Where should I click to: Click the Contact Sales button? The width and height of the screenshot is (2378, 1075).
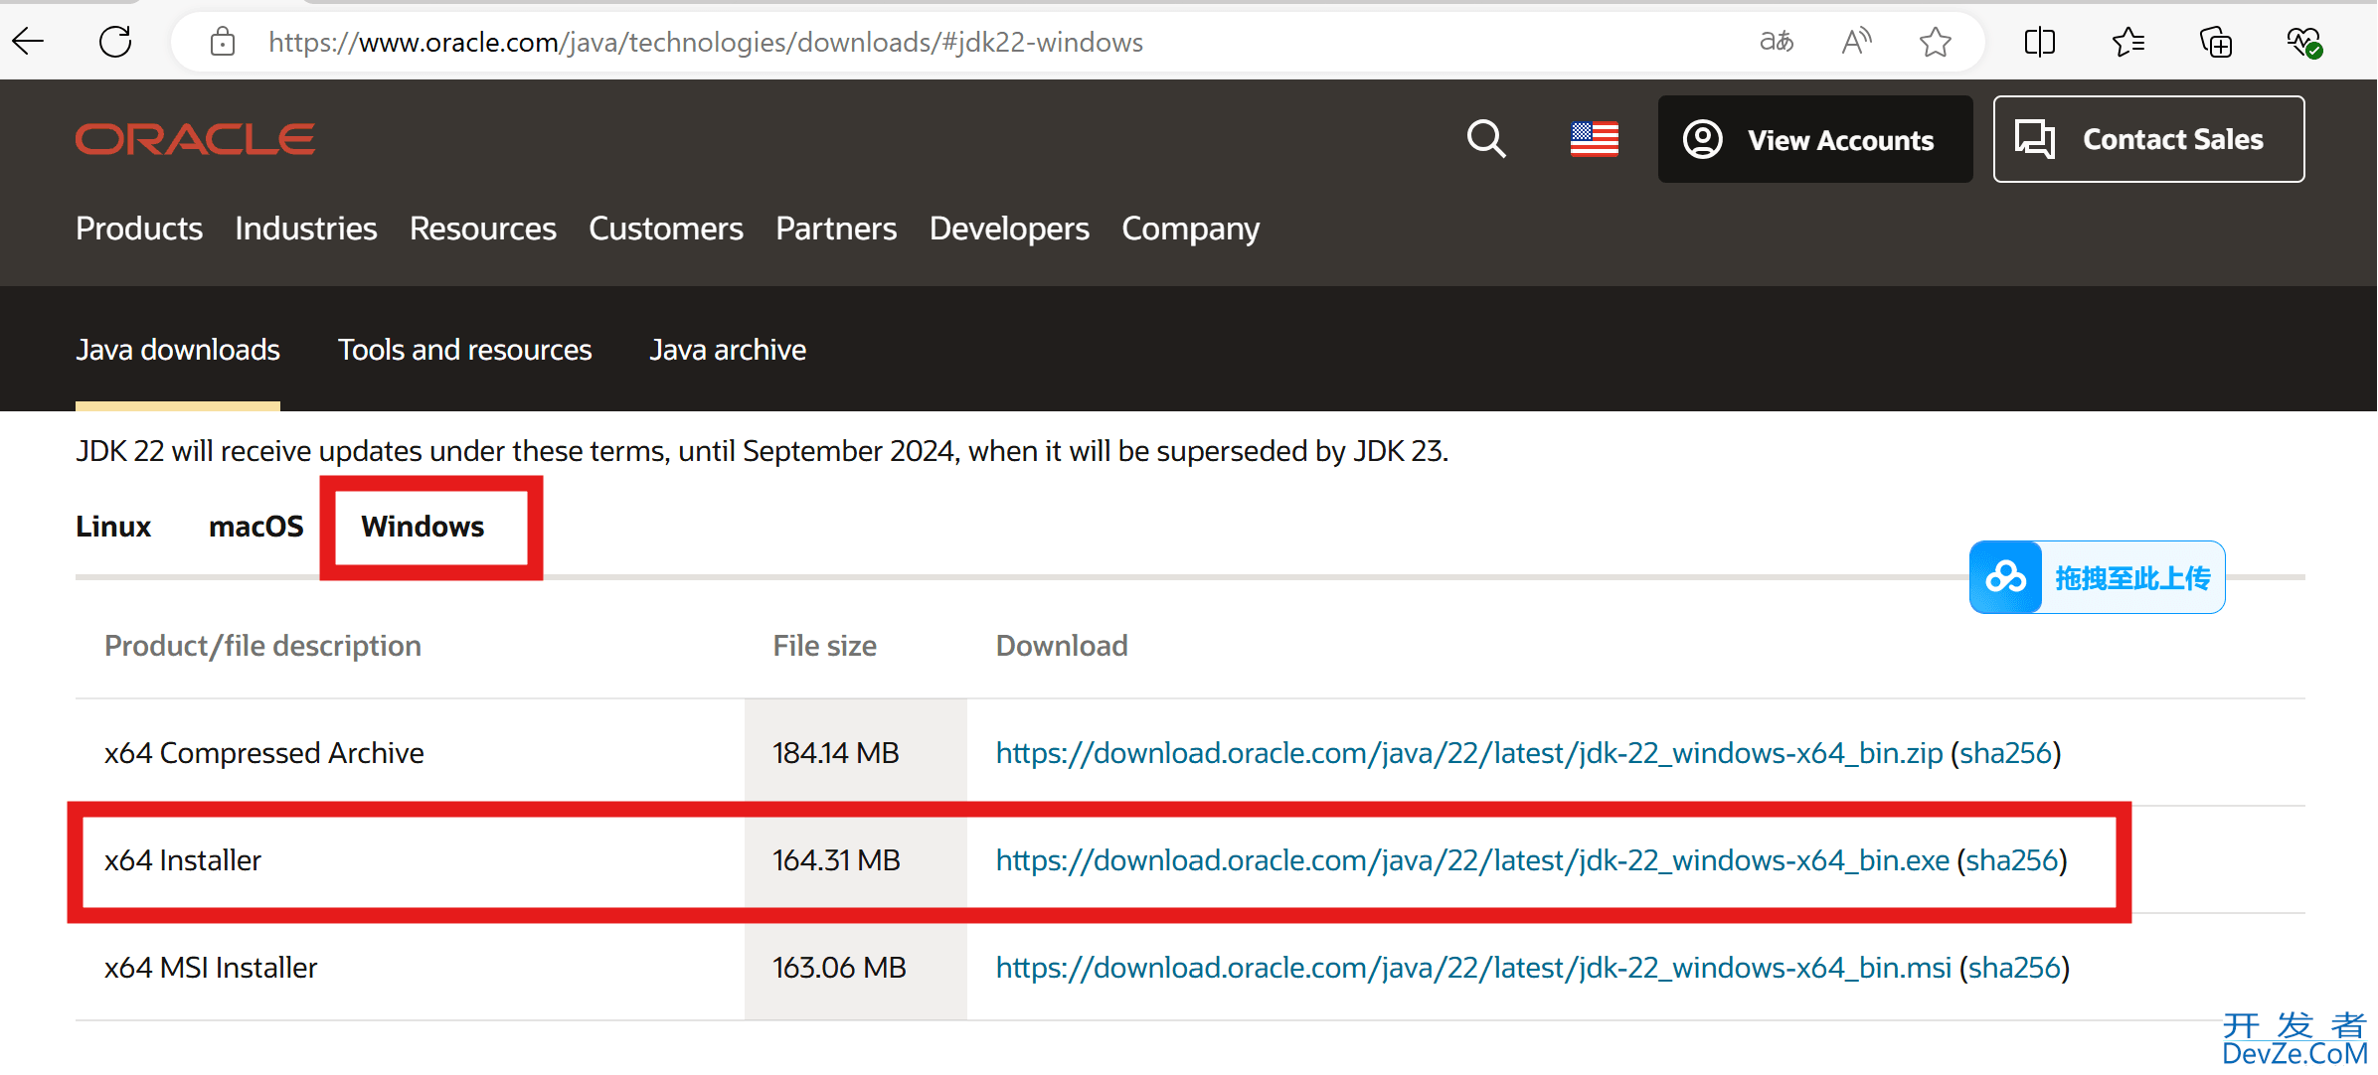pyautogui.click(x=2148, y=139)
